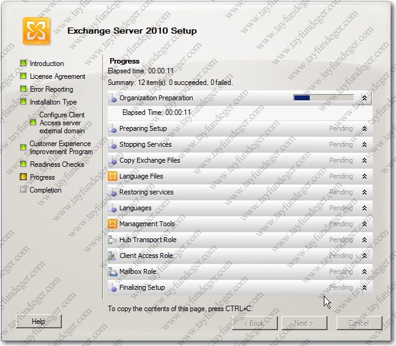
Task: Select the Introduction step label
Action: [47, 64]
